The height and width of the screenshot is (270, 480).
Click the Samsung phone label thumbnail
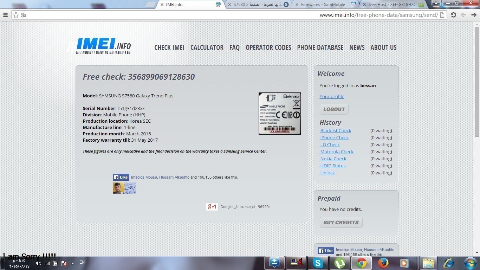280,114
